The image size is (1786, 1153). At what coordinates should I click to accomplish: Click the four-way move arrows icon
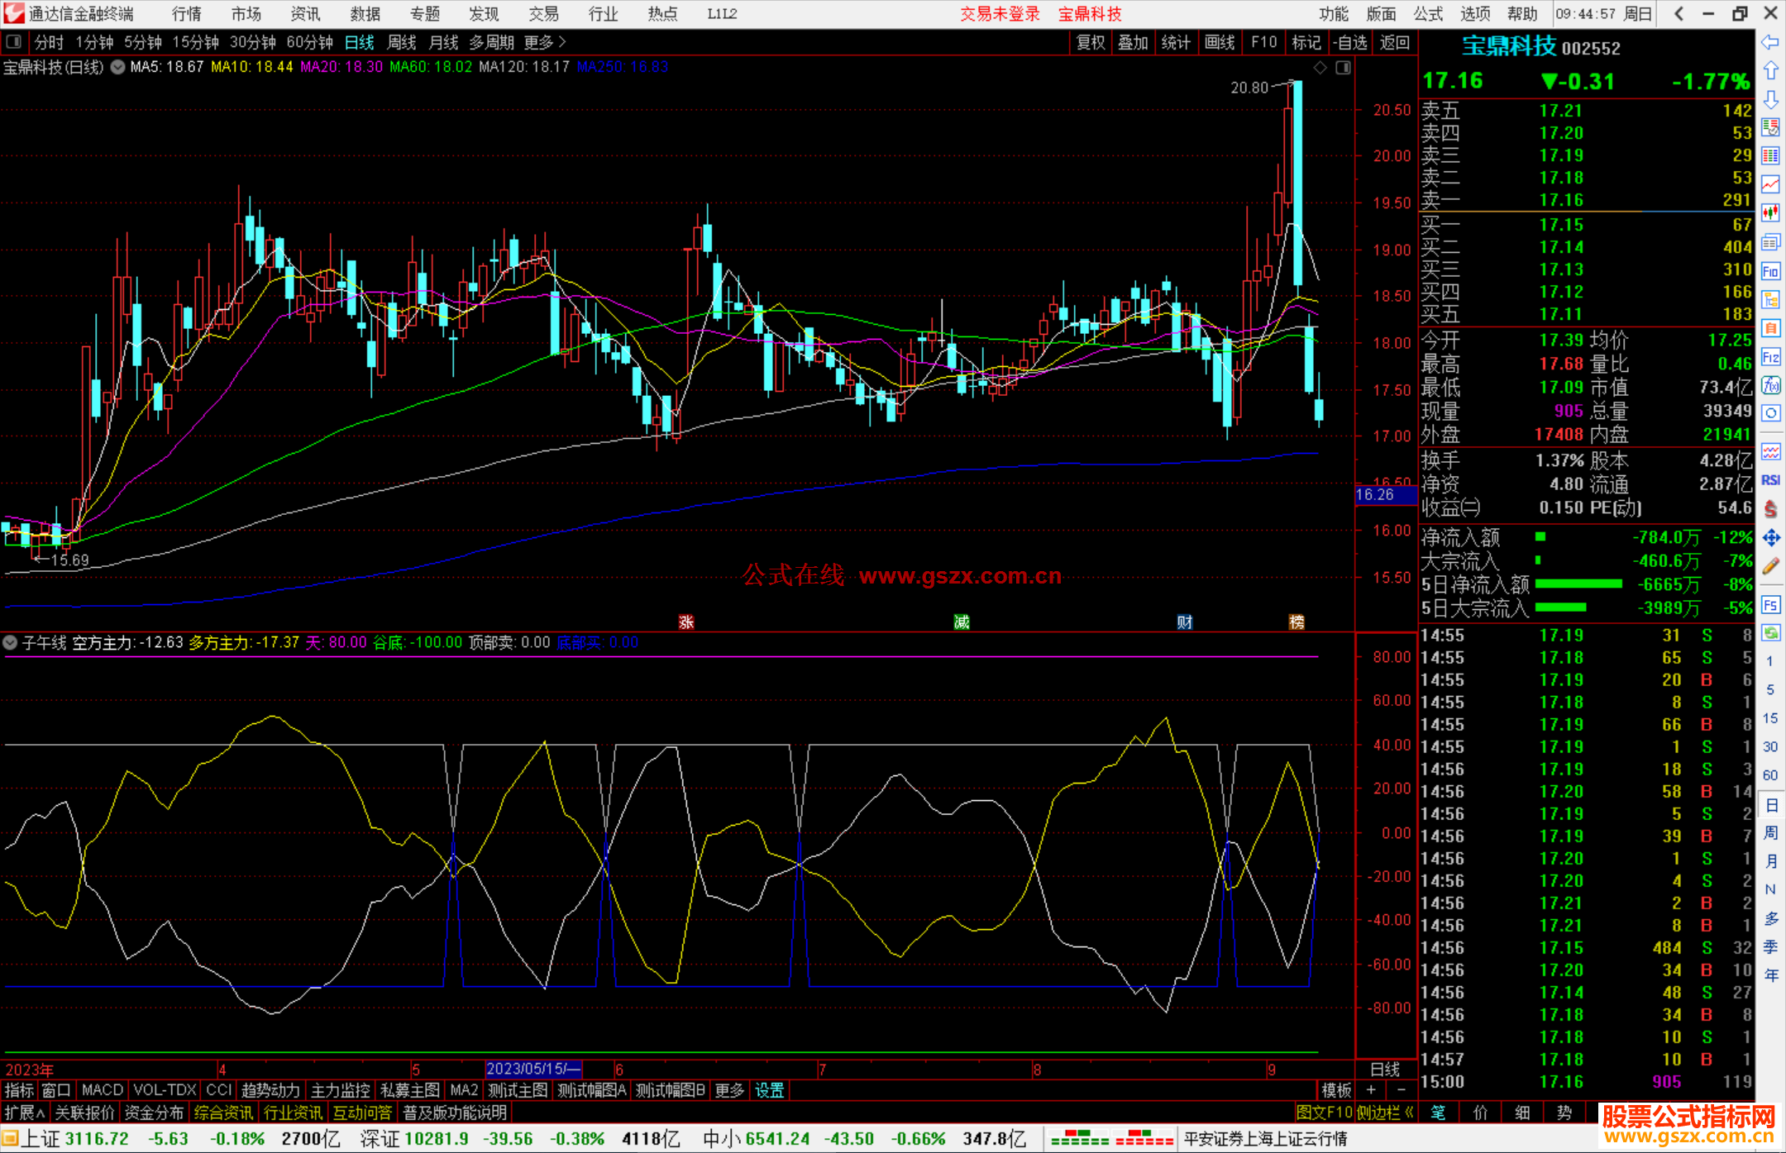coord(1770,538)
